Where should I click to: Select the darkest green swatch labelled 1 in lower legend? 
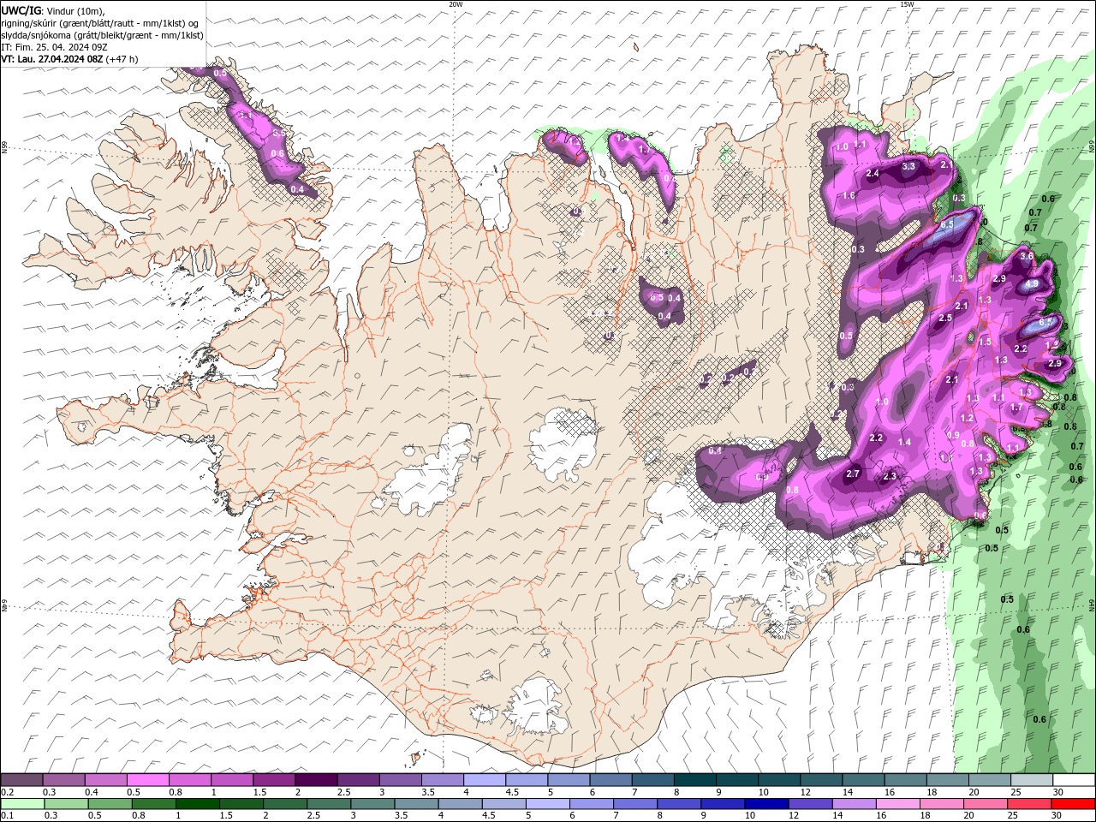pos(197,804)
